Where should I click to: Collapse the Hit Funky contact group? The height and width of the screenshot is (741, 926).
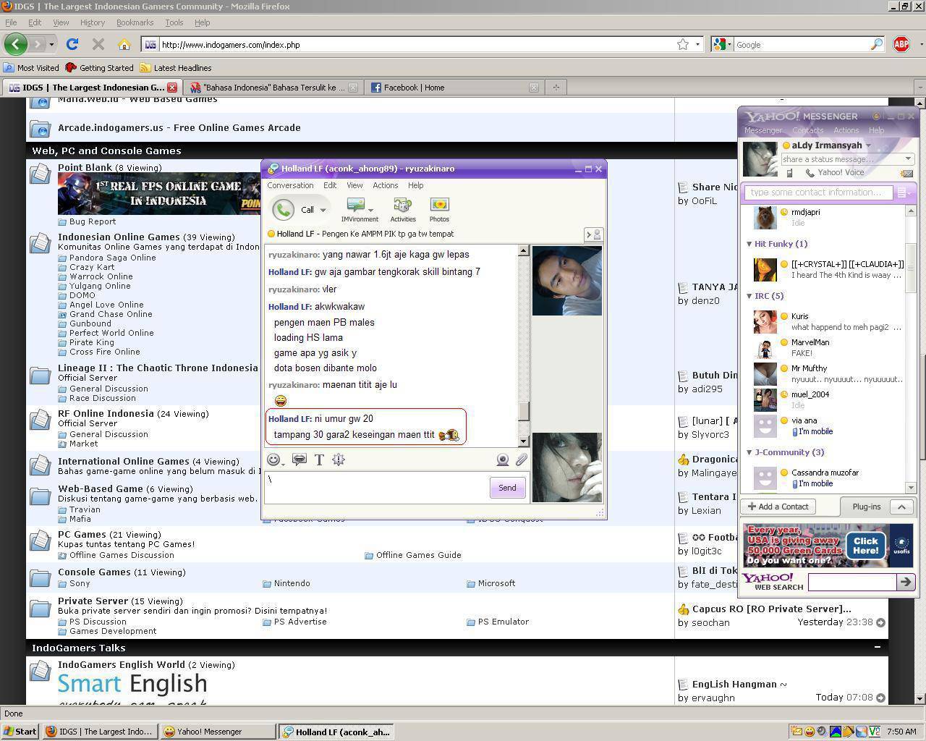[x=749, y=244]
